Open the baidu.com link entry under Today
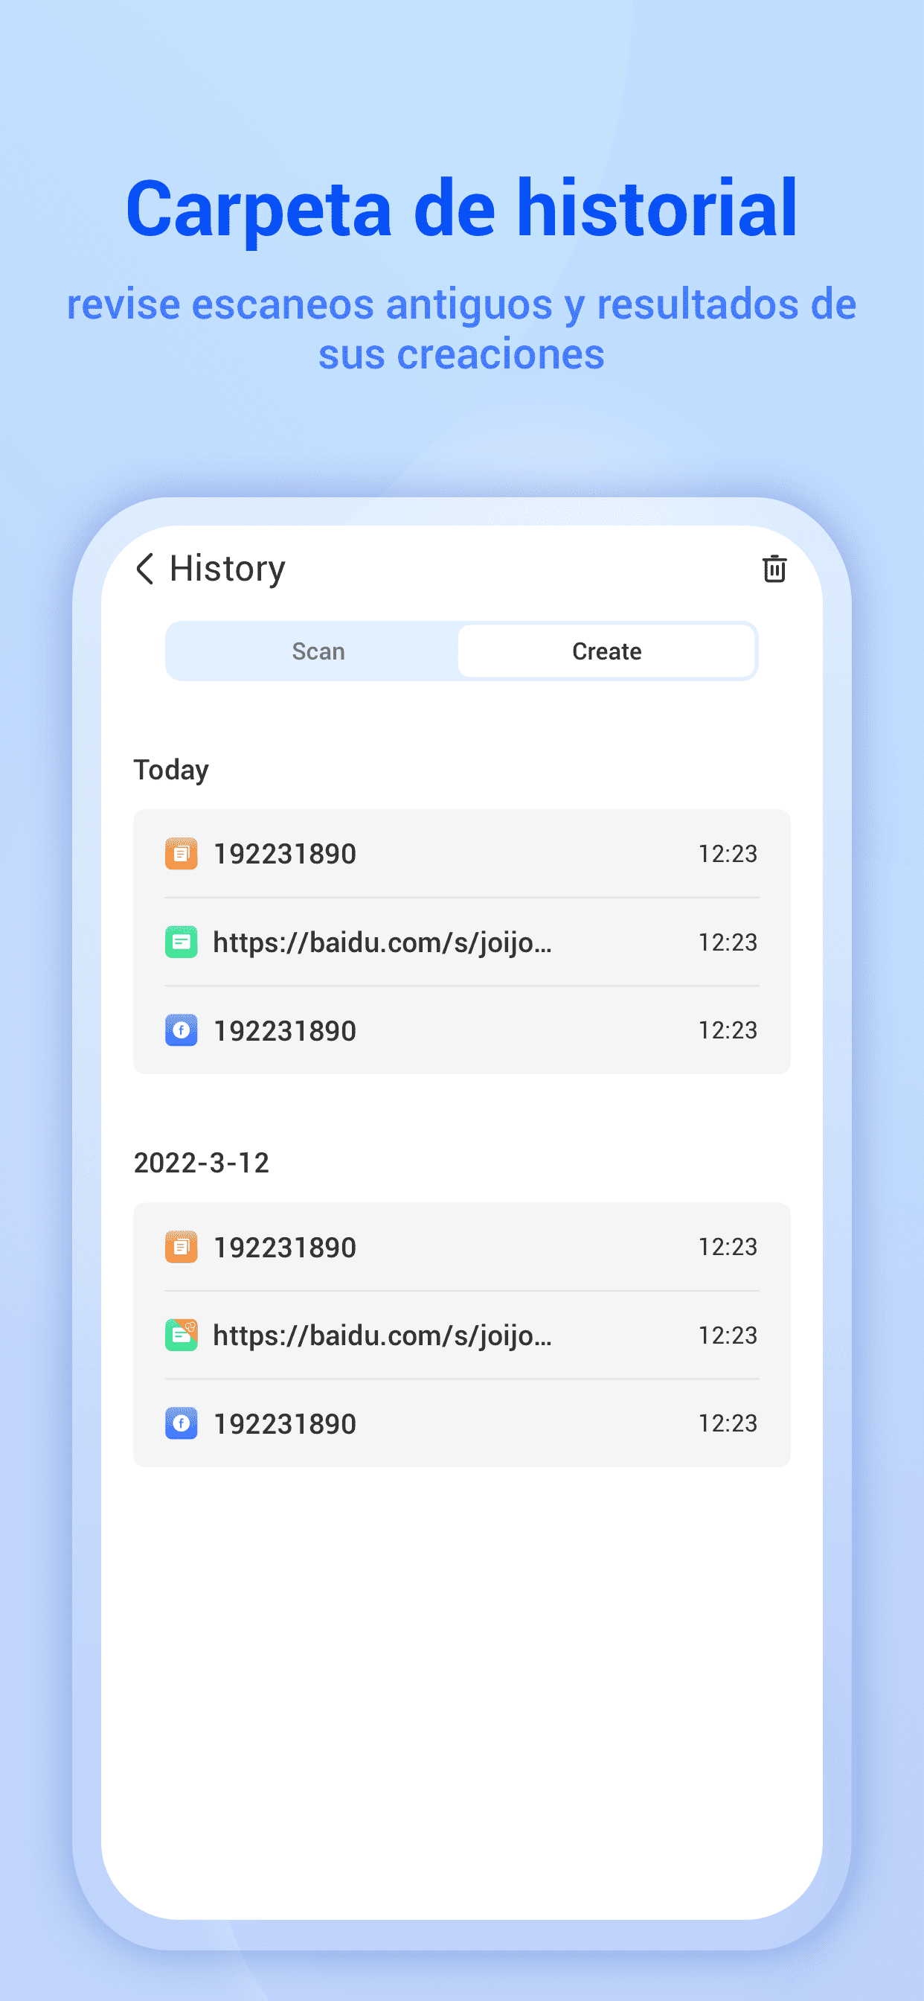The width and height of the screenshot is (924, 2001). click(x=461, y=942)
